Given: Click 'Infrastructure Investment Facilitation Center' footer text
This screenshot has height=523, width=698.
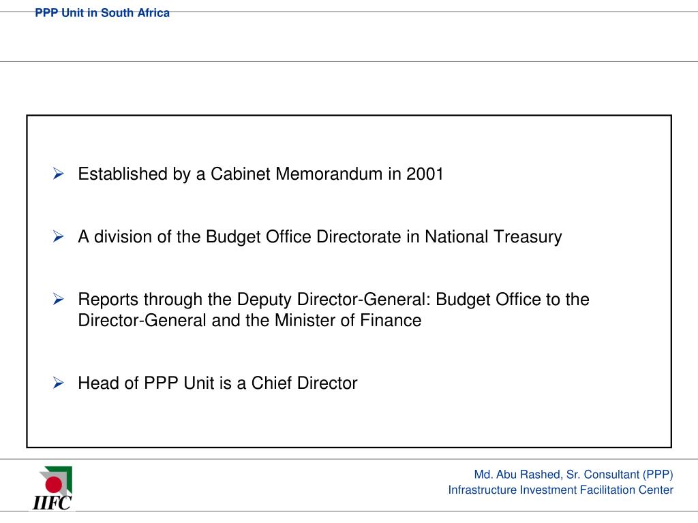Looking at the screenshot, I should (x=560, y=490).
